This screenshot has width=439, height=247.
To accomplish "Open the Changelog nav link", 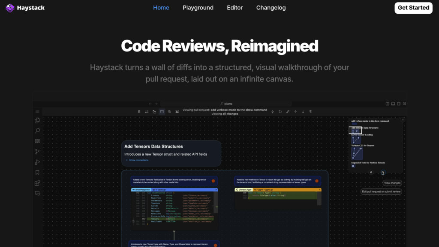I will 271,8.
